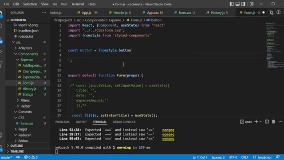Kill terminal with trash icon

pos(273,122)
